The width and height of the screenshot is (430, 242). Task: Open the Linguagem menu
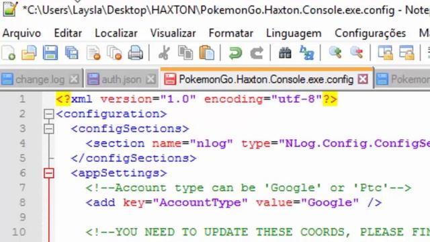[x=294, y=33]
